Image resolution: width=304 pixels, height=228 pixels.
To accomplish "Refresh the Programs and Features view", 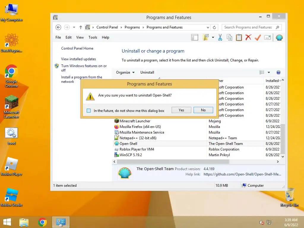I will point(214,27).
